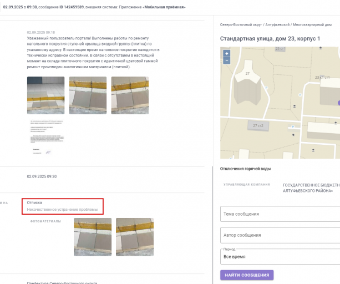Select message ID 142459589 text

click(72, 7)
